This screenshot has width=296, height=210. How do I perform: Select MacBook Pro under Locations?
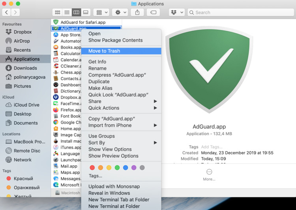coord(26,142)
